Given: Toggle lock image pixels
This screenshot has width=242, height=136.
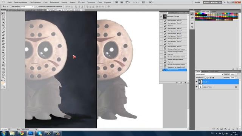Looking at the screenshot, I should tap(208, 77).
